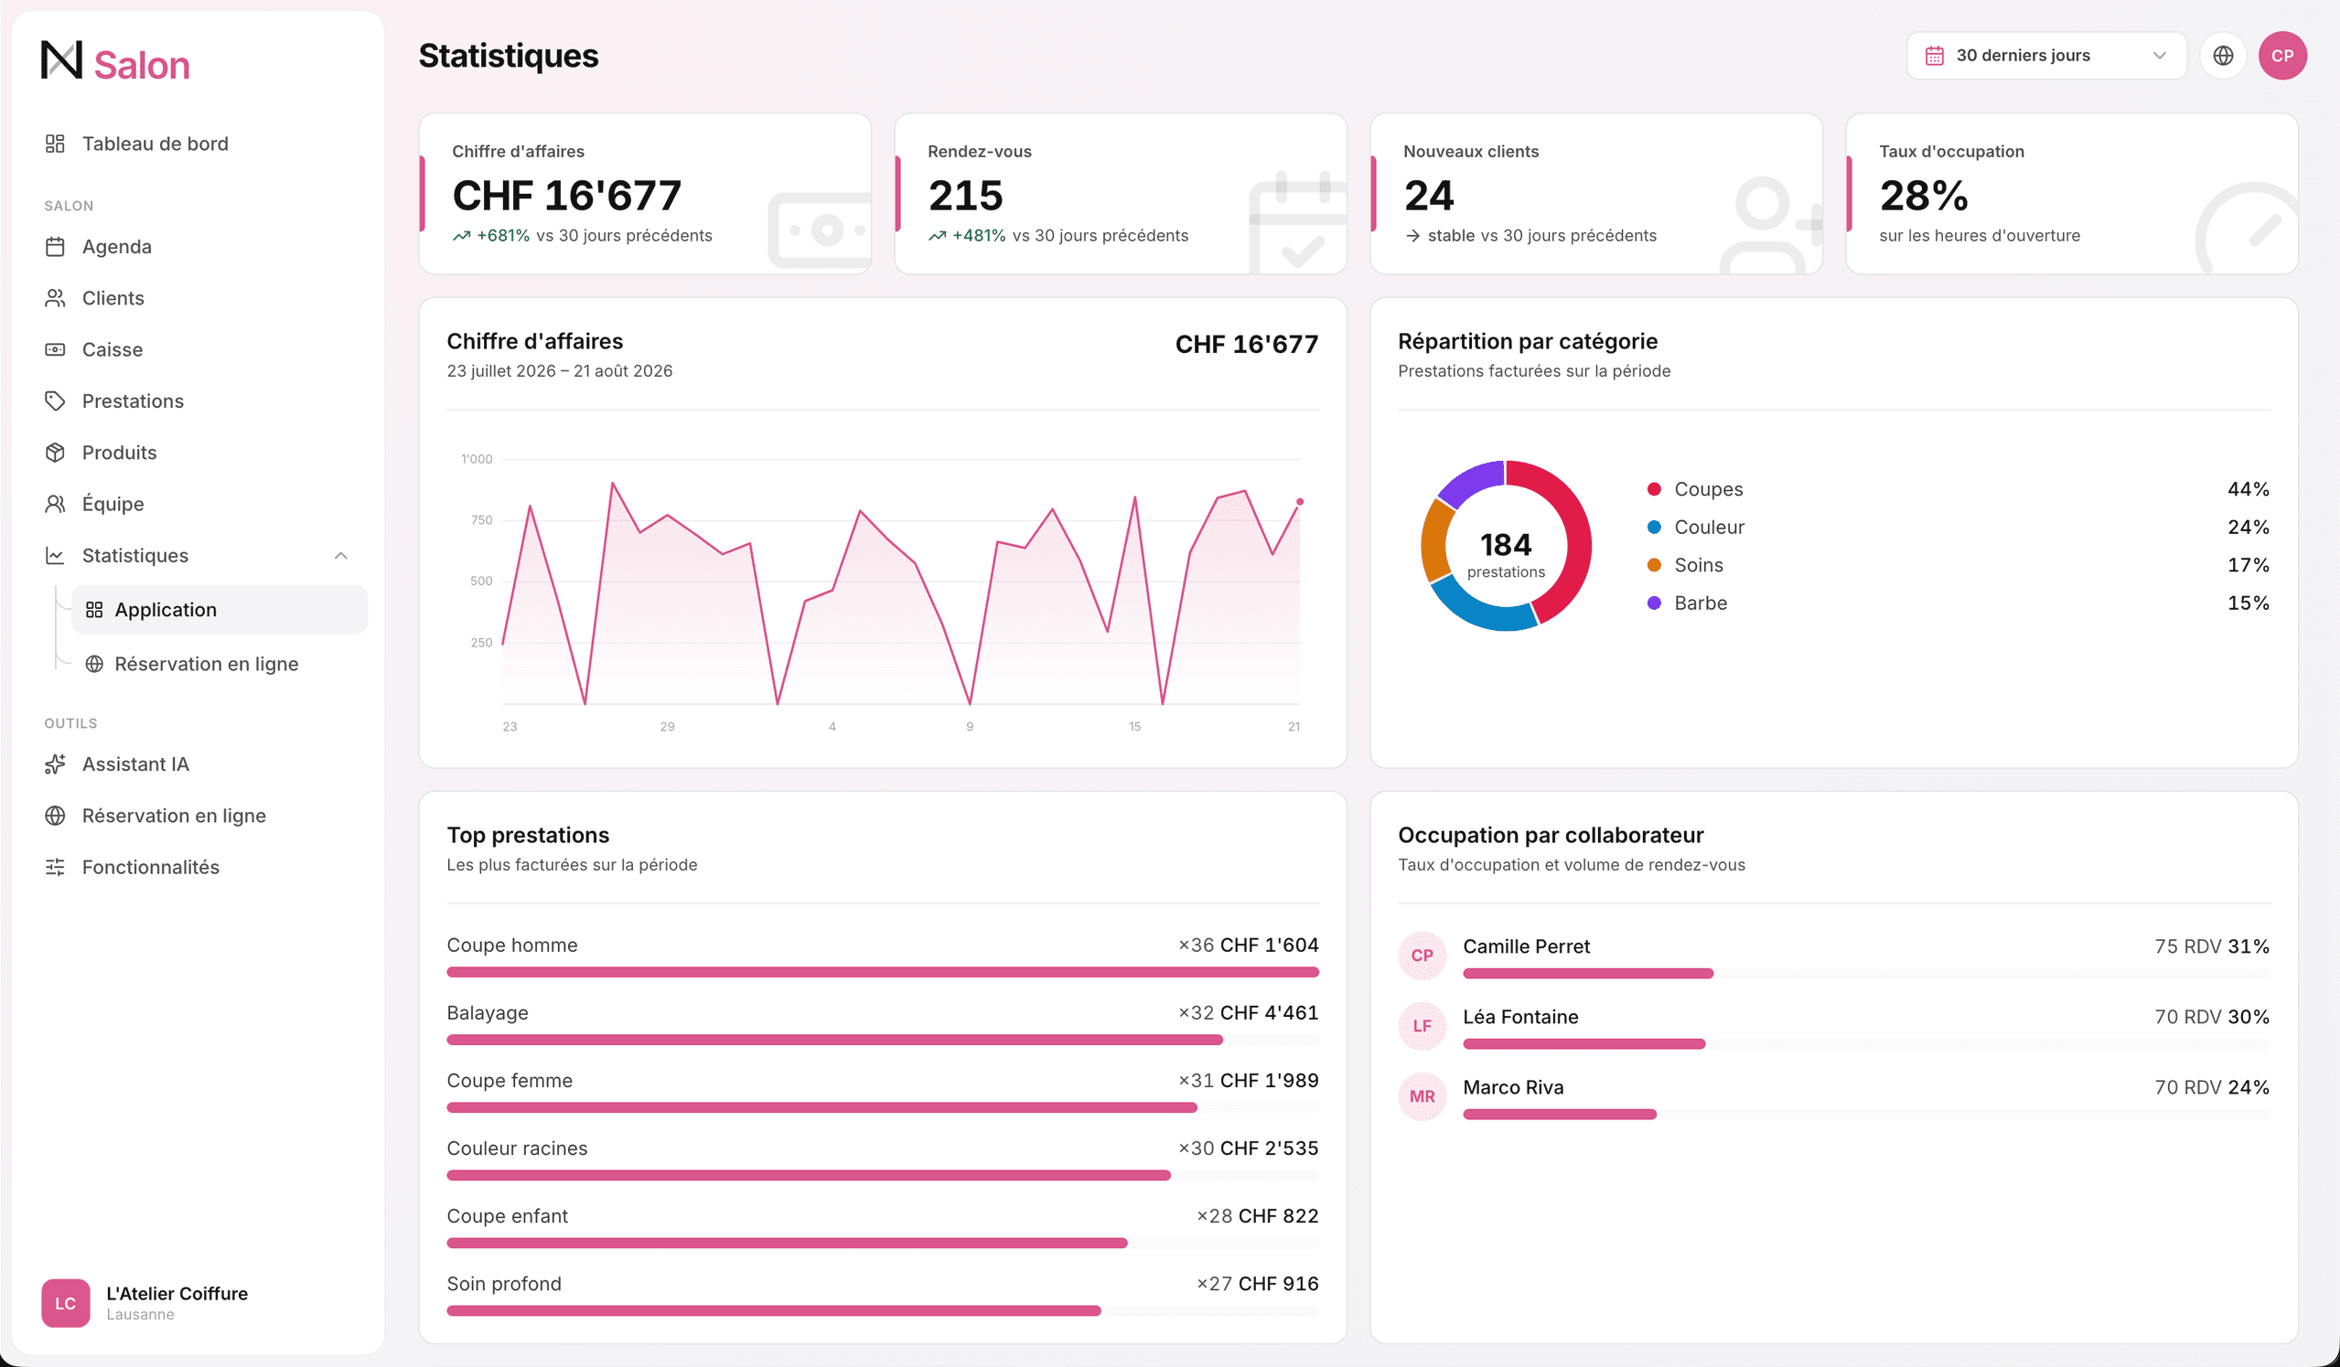Screen dimensions: 2340x1367
Task: Click the Coupe enfant row label
Action: click(507, 1217)
